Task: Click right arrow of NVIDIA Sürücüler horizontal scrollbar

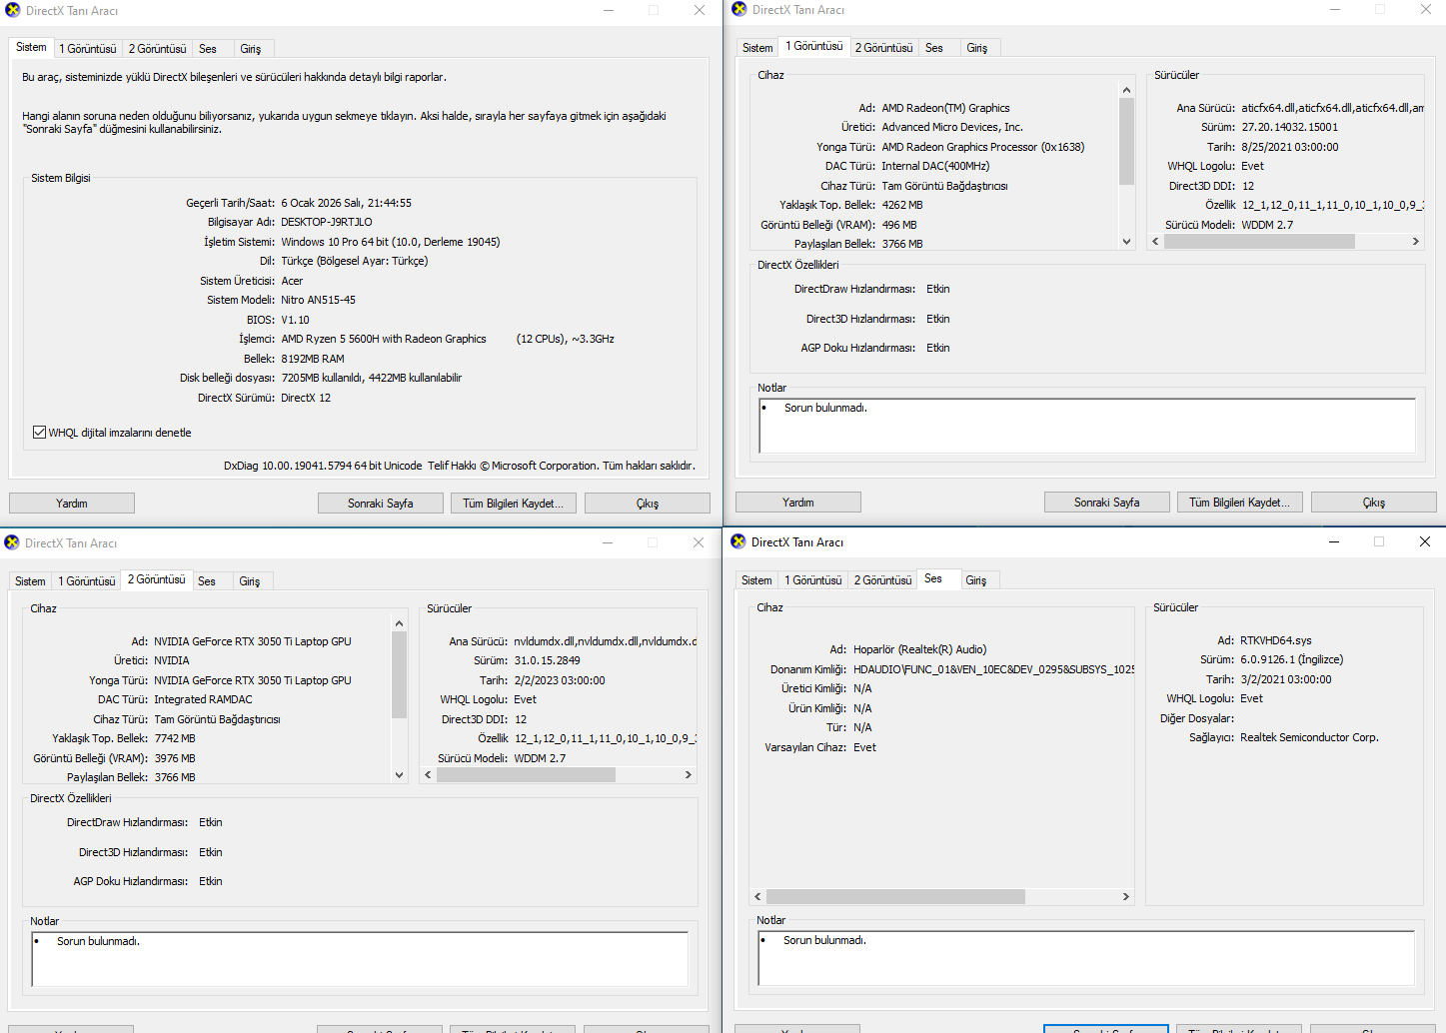Action: coord(688,774)
